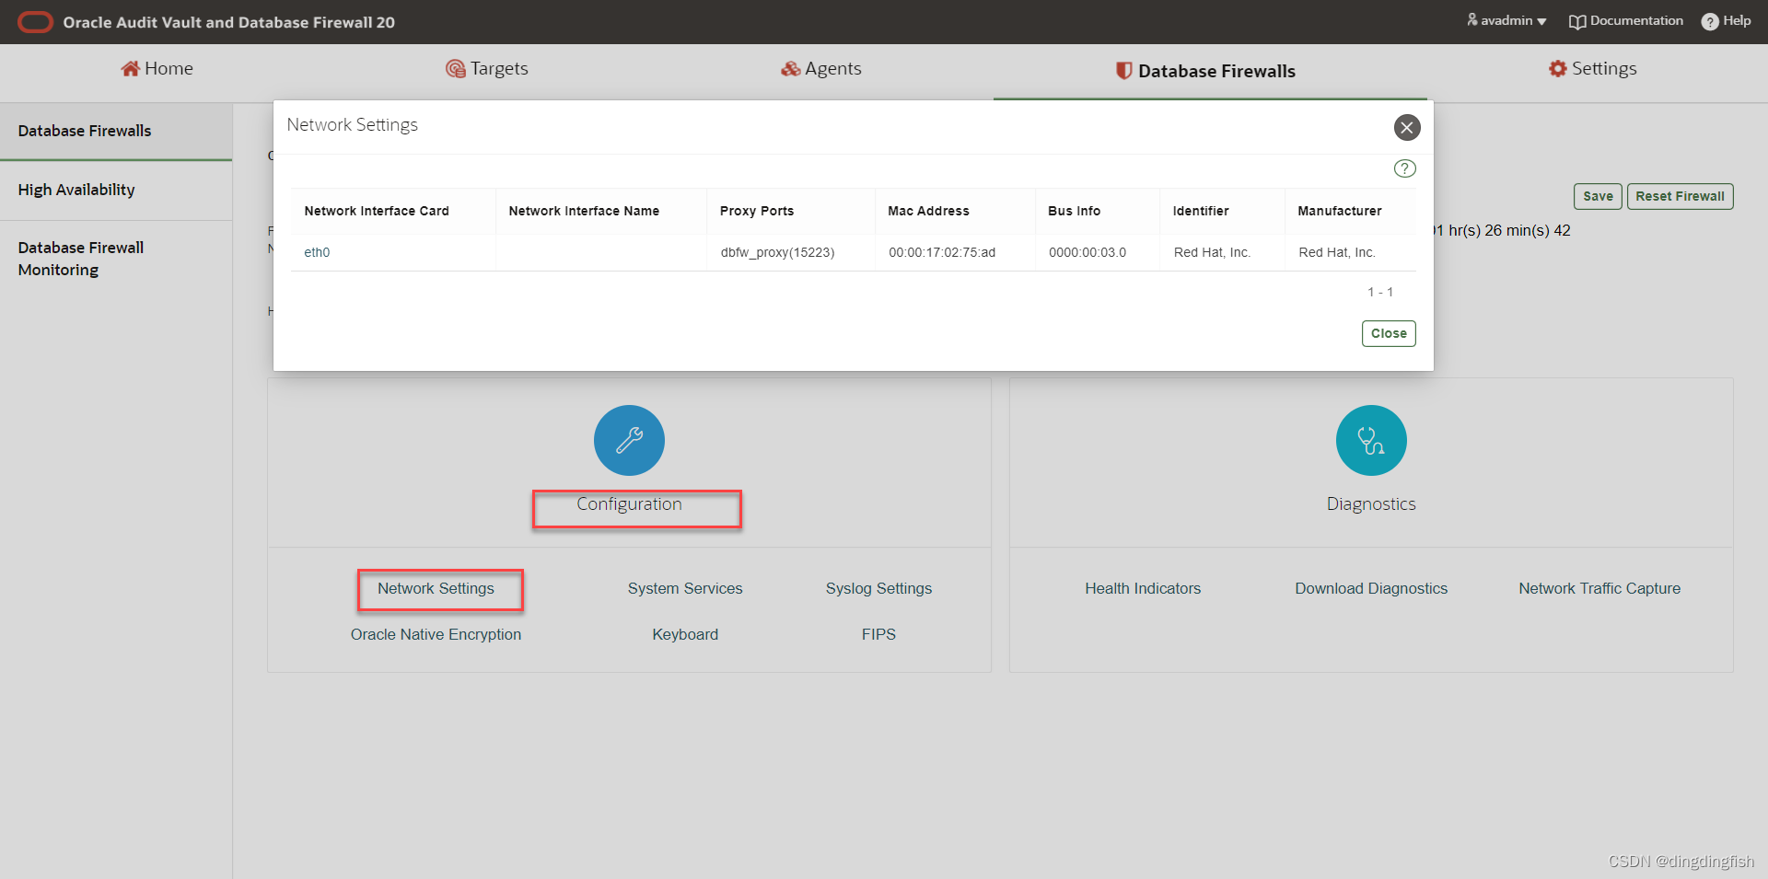Click the Agents icon
1768x879 pixels.
point(790,69)
